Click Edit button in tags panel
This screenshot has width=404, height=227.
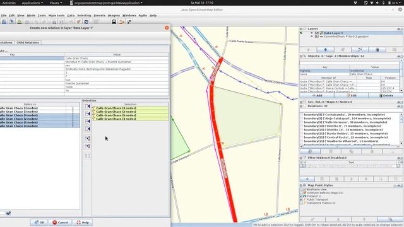tap(352, 95)
